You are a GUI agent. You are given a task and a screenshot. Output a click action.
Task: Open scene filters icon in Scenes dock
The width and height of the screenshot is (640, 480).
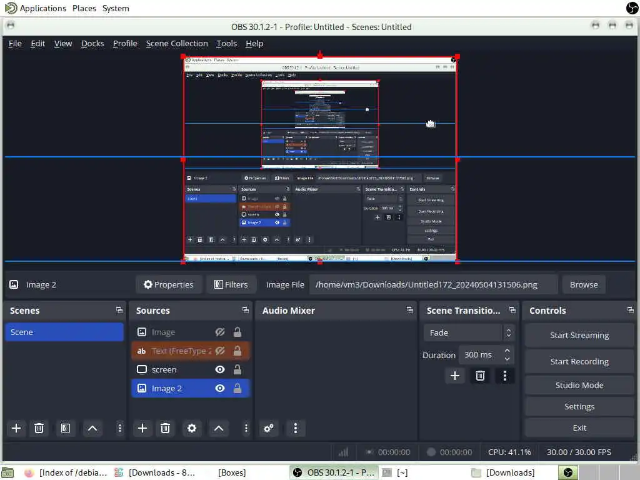[x=65, y=428]
